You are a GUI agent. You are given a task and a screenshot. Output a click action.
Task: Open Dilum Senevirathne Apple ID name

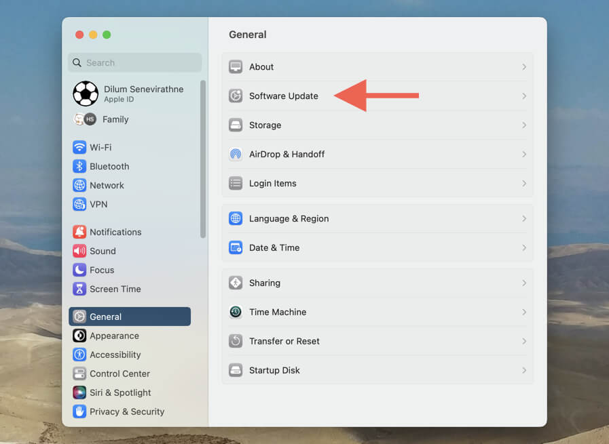pyautogui.click(x=143, y=89)
